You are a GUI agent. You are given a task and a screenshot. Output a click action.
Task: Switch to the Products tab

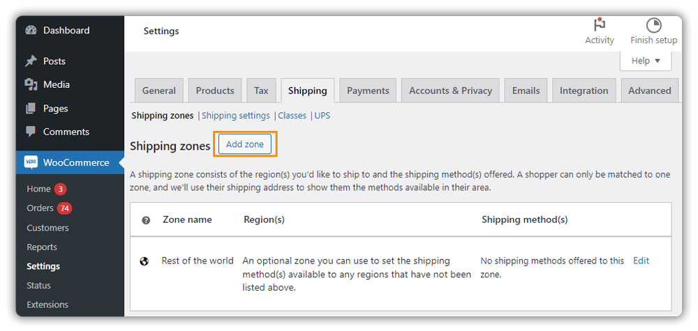(215, 91)
